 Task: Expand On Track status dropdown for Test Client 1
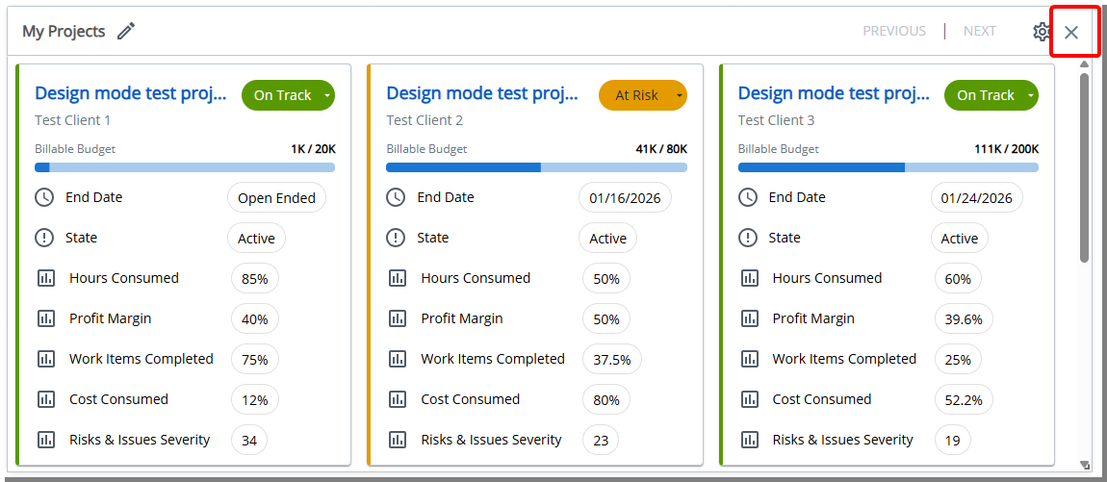coord(327,95)
